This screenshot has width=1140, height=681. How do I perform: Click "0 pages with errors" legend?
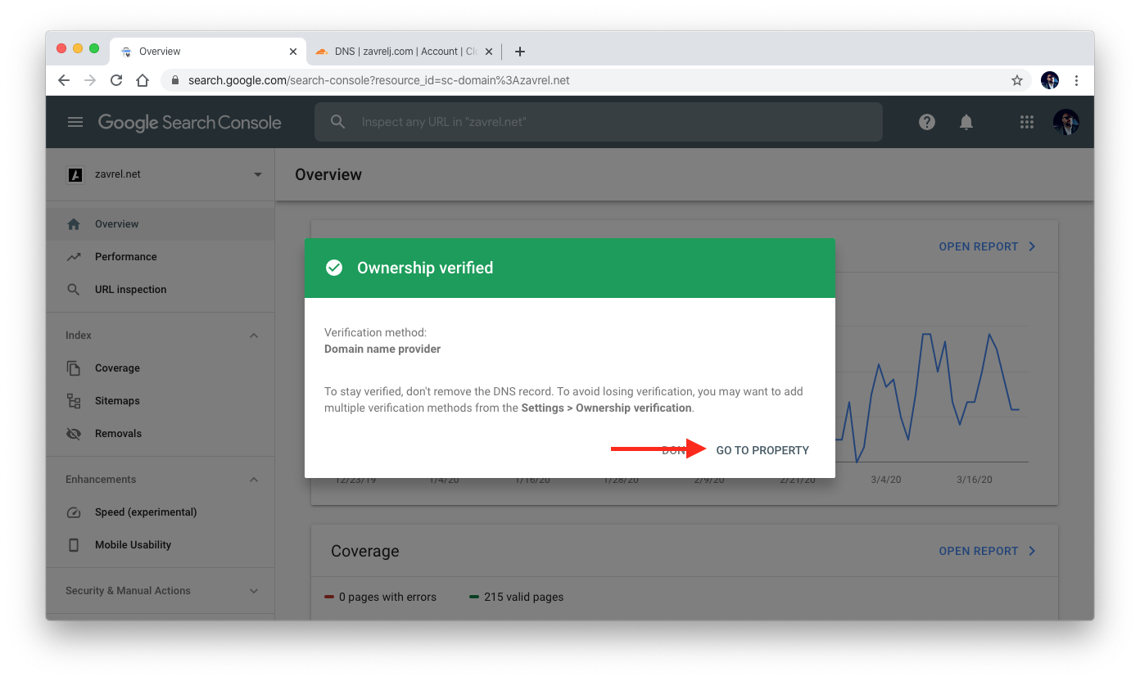[381, 597]
